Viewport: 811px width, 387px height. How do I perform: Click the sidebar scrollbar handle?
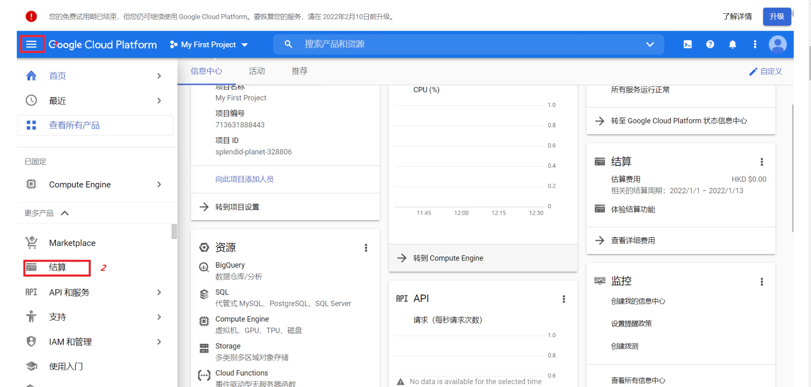(x=174, y=231)
